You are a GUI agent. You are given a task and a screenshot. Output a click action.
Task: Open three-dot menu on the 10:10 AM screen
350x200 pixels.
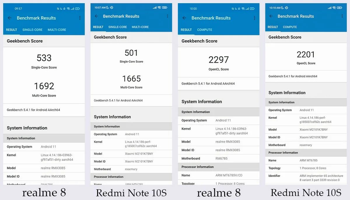342,16
